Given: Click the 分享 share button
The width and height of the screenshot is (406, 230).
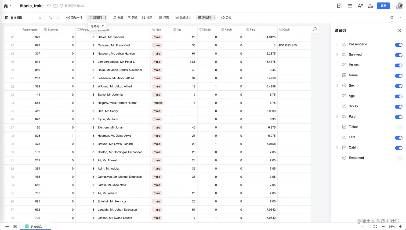Looking at the screenshot, I should (383, 6).
